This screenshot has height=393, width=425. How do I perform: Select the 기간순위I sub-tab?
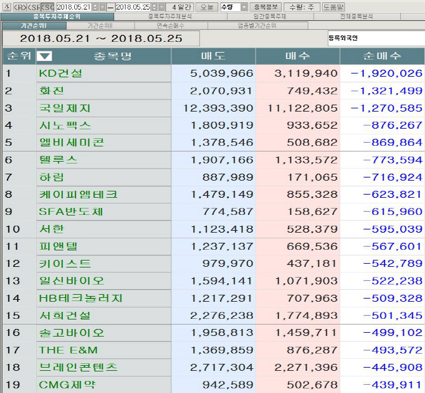pyautogui.click(x=34, y=26)
